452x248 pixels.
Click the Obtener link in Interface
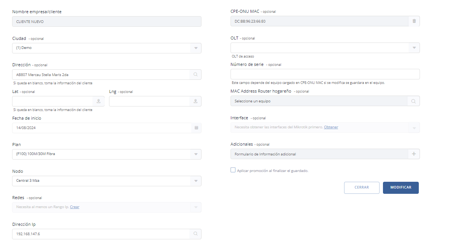point(331,127)
